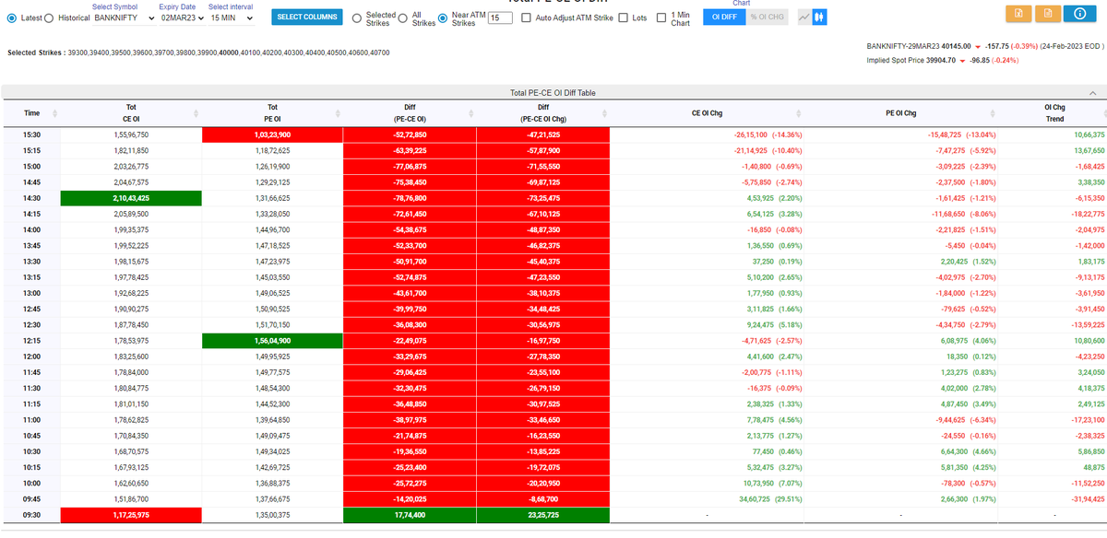Edit the Near ATM Strikes count field
The height and width of the screenshot is (538, 1107).
pos(500,18)
